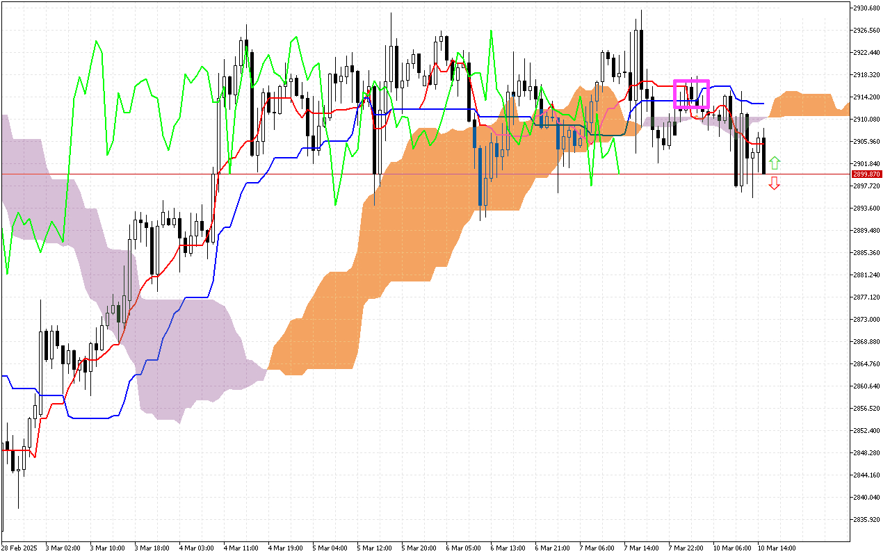Click the 5 Mar 12:00 timestamp

[x=374, y=548]
